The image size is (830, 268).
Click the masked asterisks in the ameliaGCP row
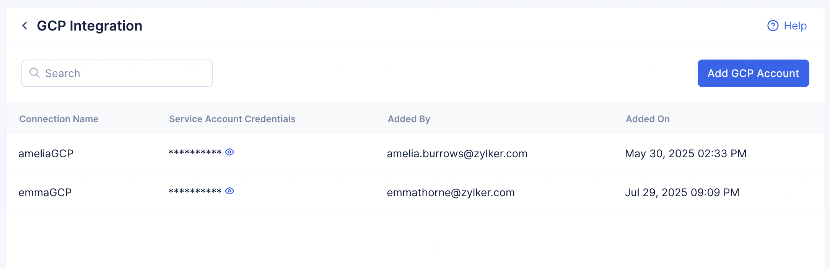coord(195,153)
